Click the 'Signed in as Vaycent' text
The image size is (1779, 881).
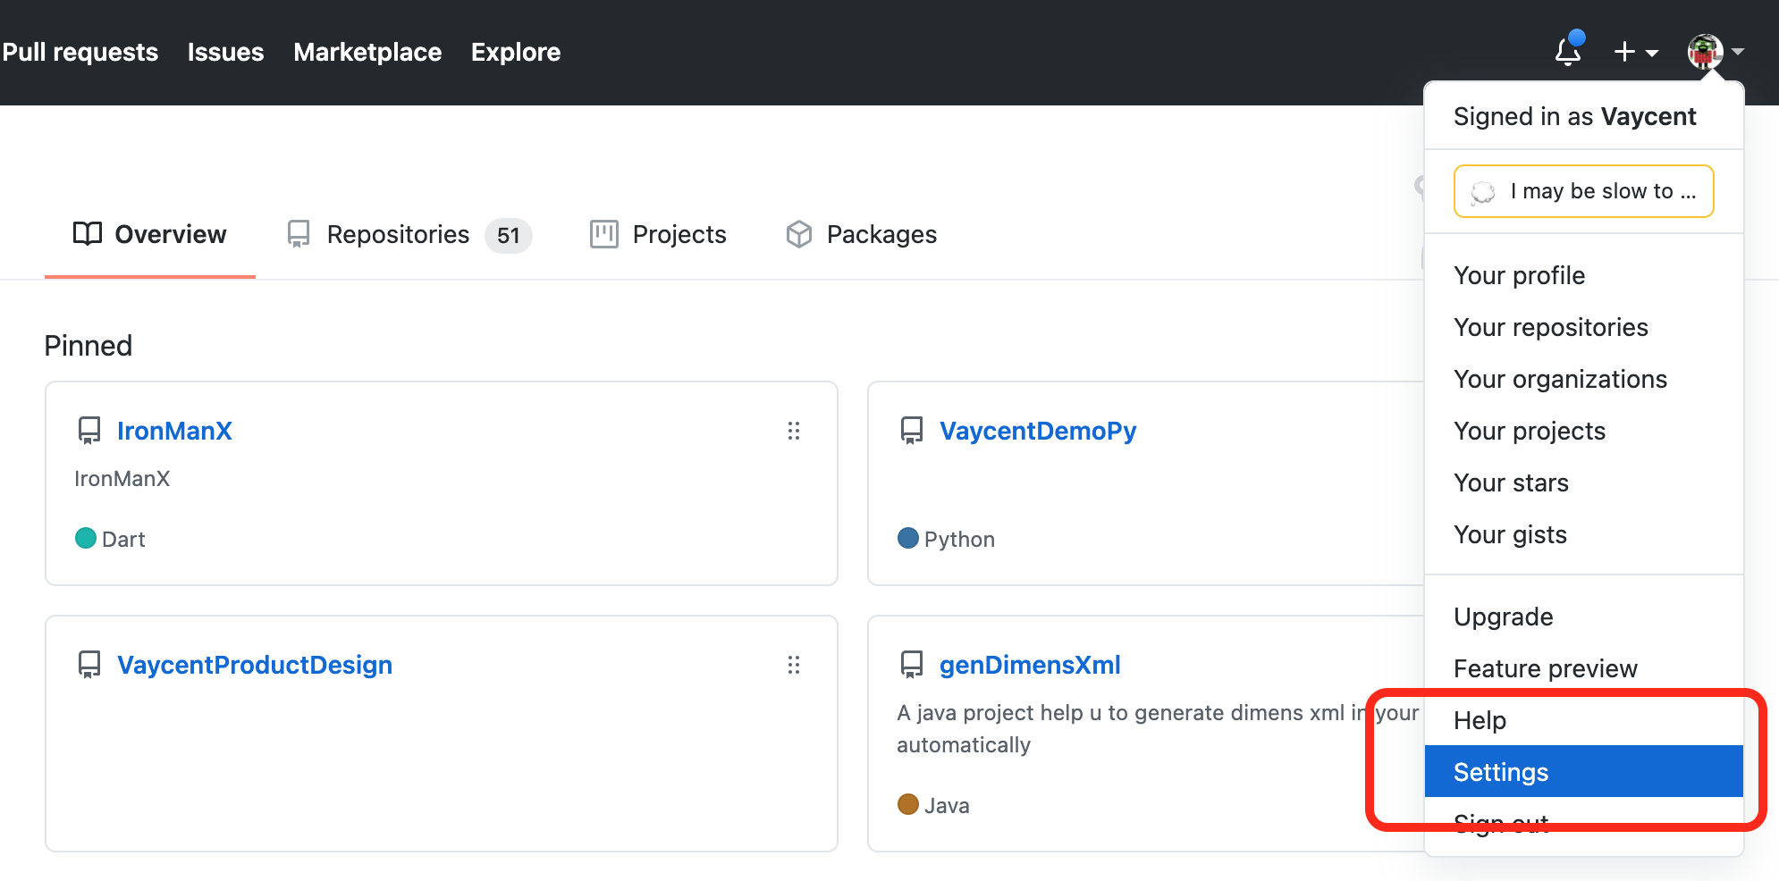coord(1574,116)
